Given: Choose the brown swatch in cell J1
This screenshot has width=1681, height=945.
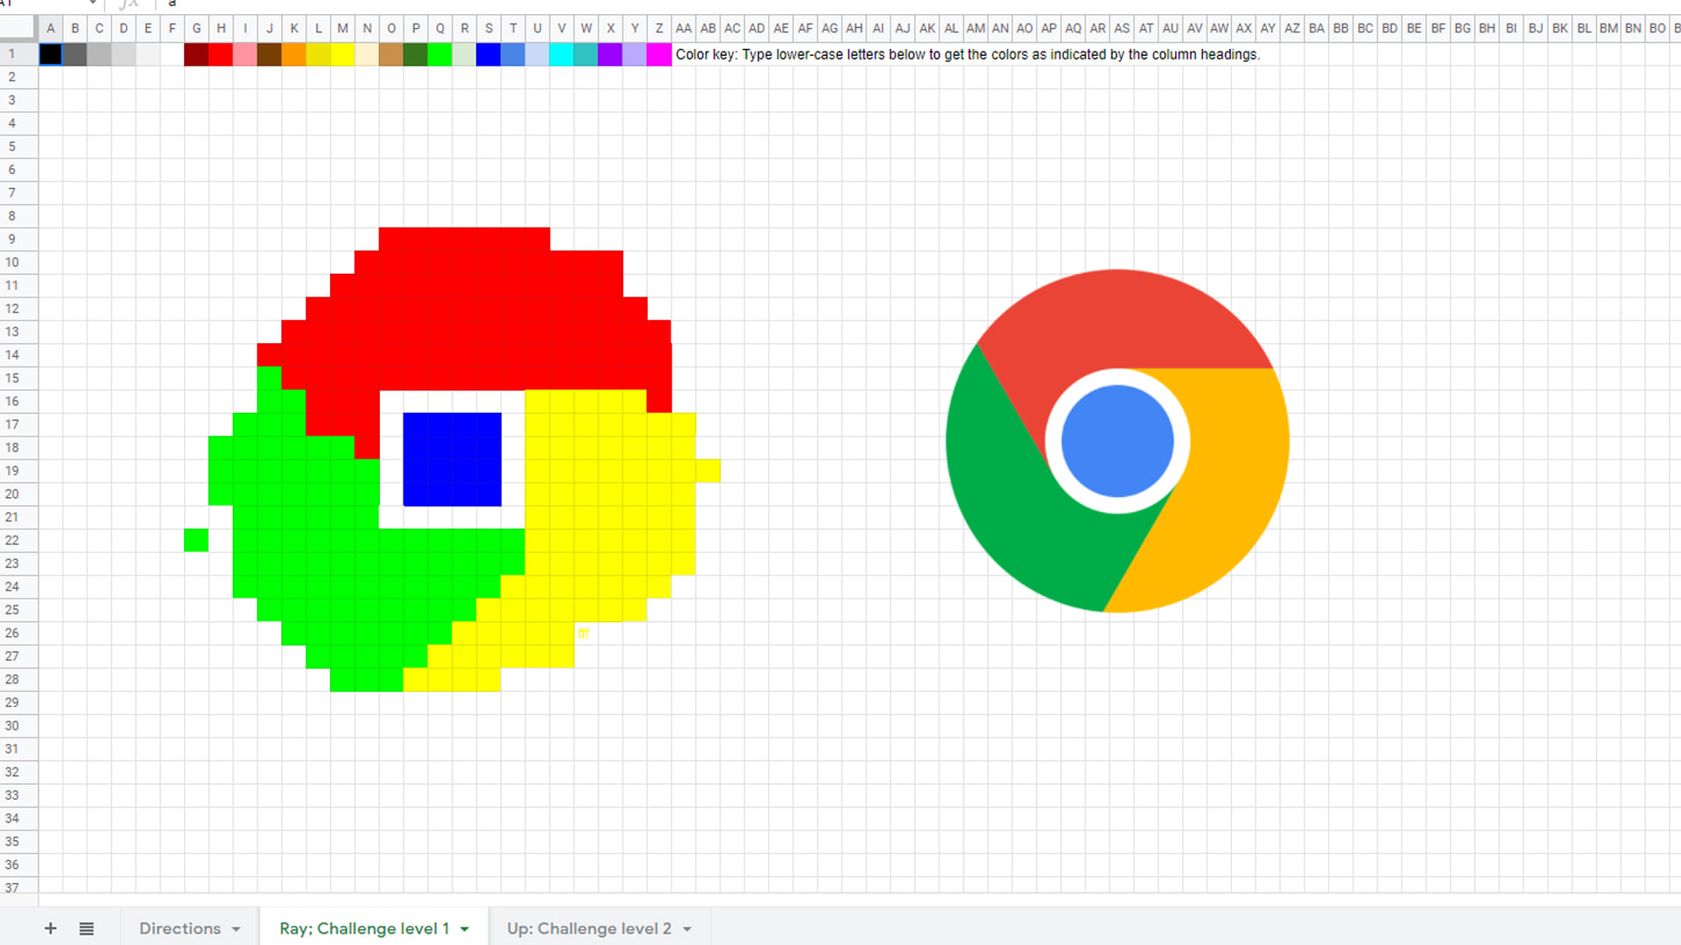Looking at the screenshot, I should [x=270, y=54].
